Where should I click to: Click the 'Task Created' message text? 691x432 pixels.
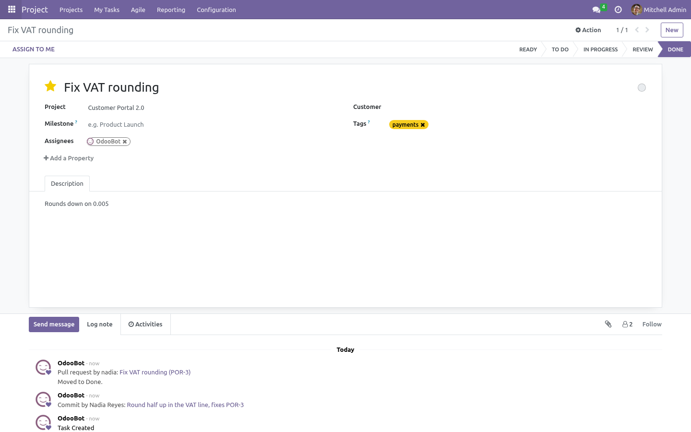pyautogui.click(x=76, y=428)
